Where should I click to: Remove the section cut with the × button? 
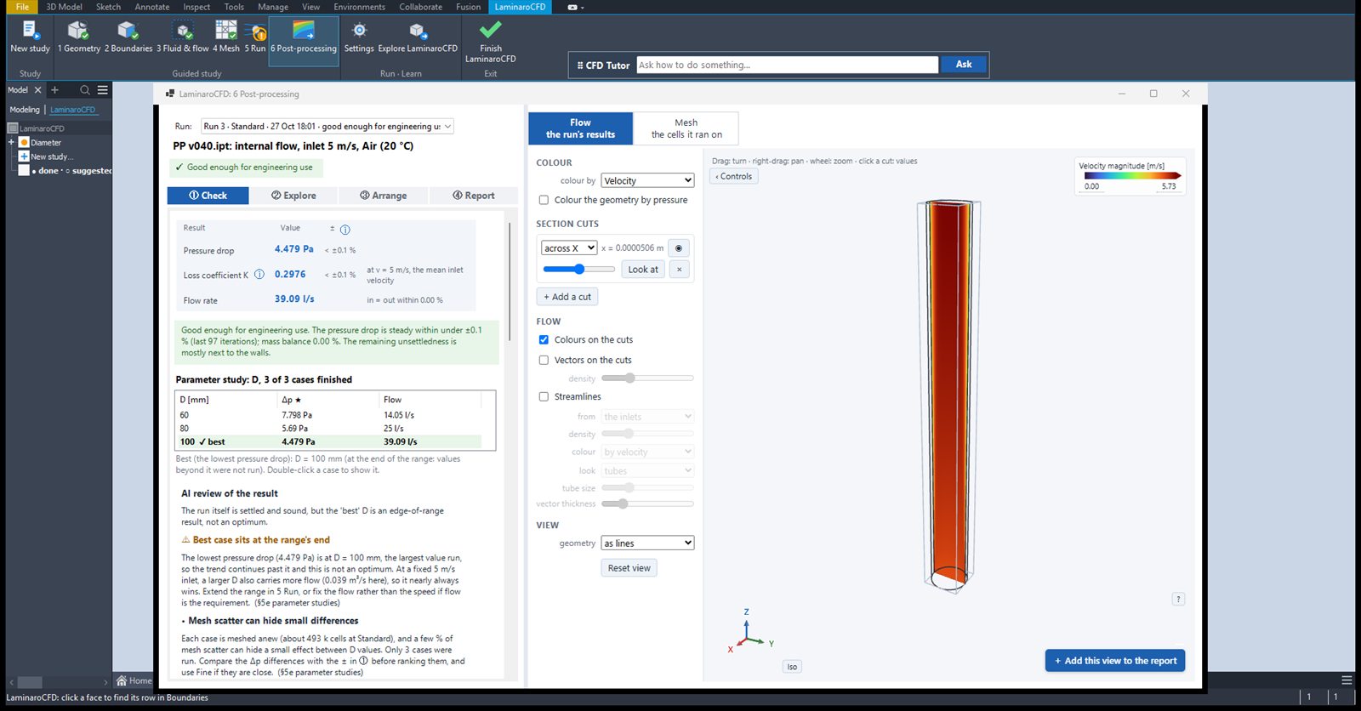pyautogui.click(x=679, y=269)
